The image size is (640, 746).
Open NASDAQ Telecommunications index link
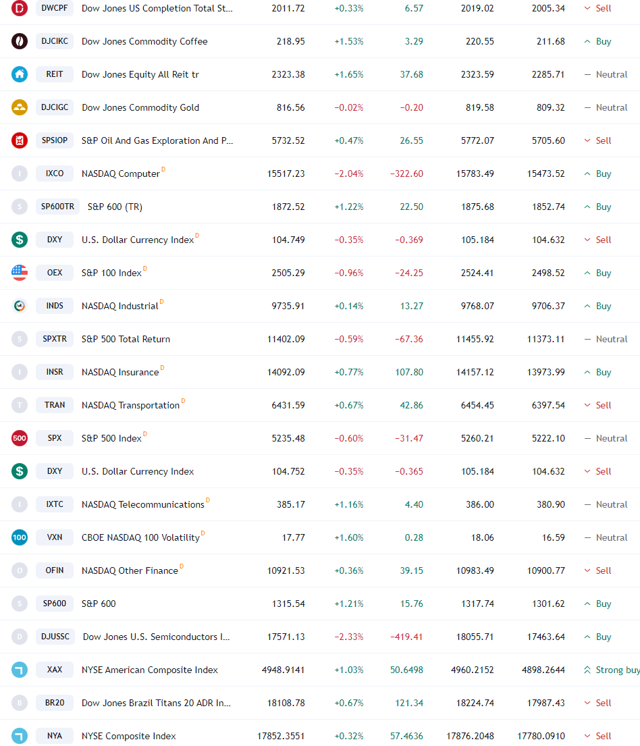click(142, 504)
